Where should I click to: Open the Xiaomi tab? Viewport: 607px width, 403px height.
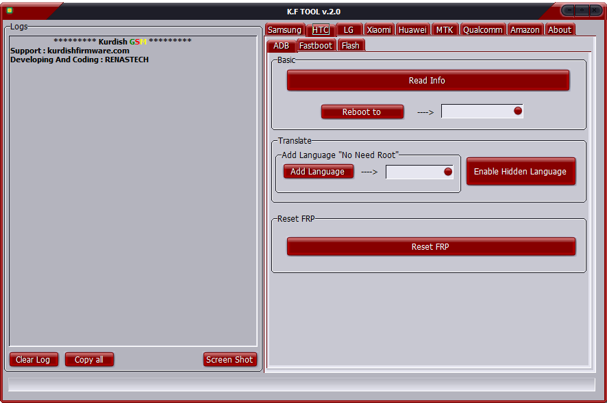tap(379, 30)
